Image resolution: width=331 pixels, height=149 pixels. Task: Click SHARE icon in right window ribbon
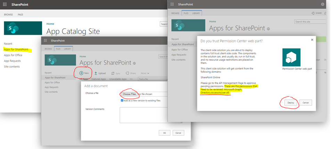(x=317, y=13)
